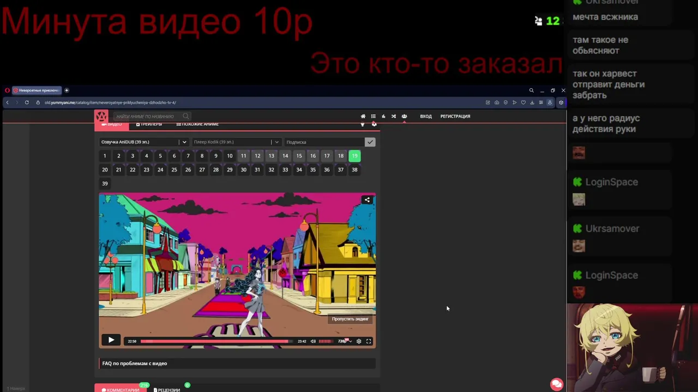698x392 pixels.
Task: Reload the page in the browser
Action: [x=27, y=102]
